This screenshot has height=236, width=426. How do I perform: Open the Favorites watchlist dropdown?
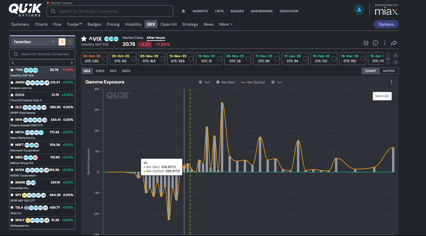coord(34,42)
